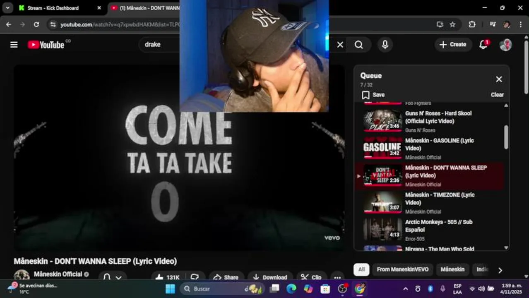The height and width of the screenshot is (298, 529).
Task: Open the clock showing 1:59 a. m.
Action: 511,289
